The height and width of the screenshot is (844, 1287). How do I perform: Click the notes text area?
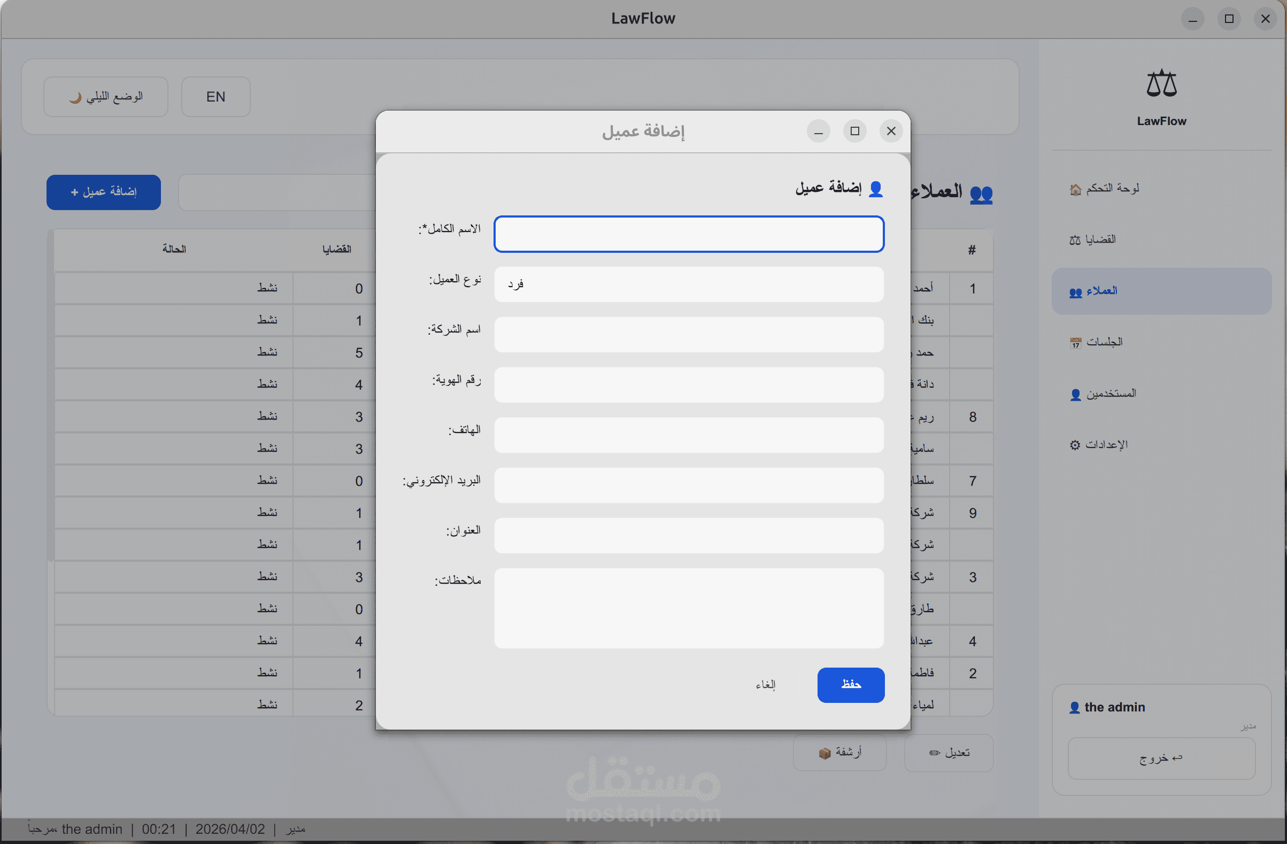(688, 608)
